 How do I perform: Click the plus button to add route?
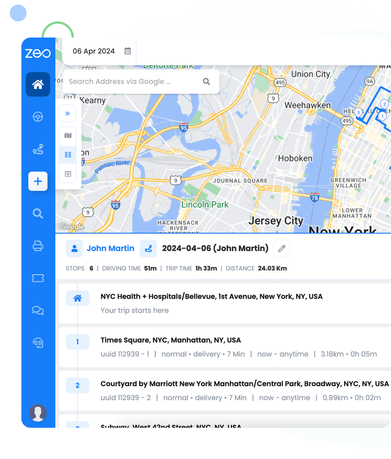(38, 181)
